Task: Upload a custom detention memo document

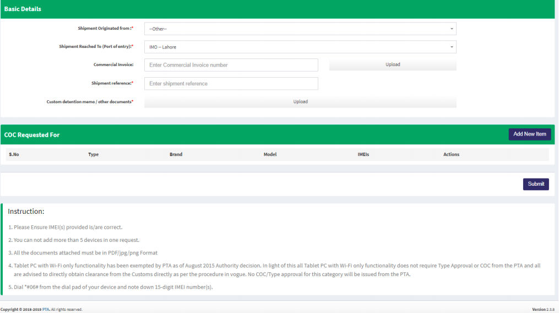Action: coord(300,102)
